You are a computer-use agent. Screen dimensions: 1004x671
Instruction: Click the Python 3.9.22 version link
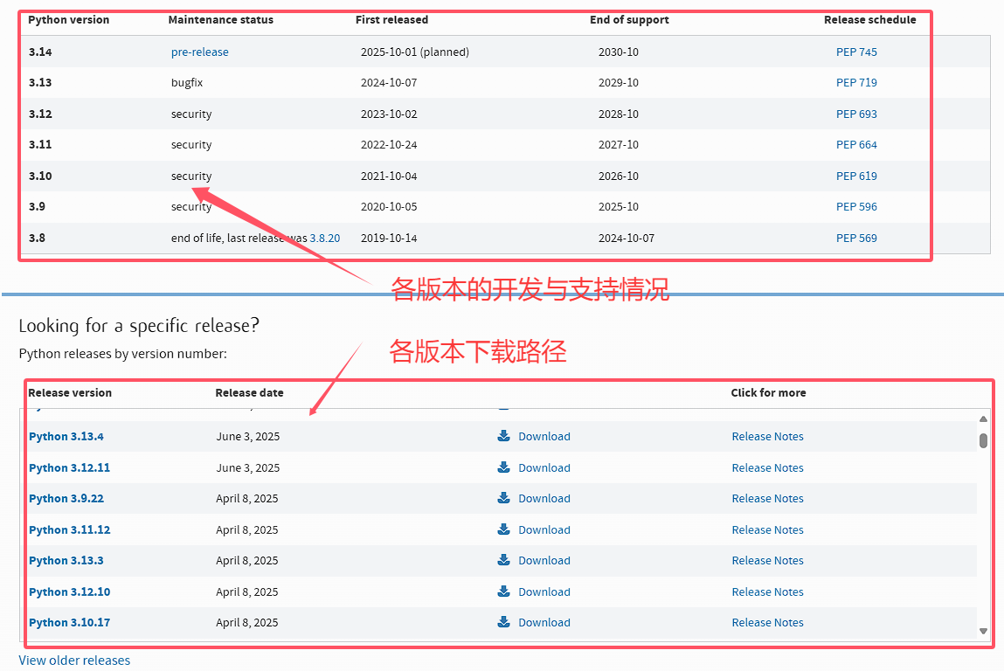tap(66, 499)
